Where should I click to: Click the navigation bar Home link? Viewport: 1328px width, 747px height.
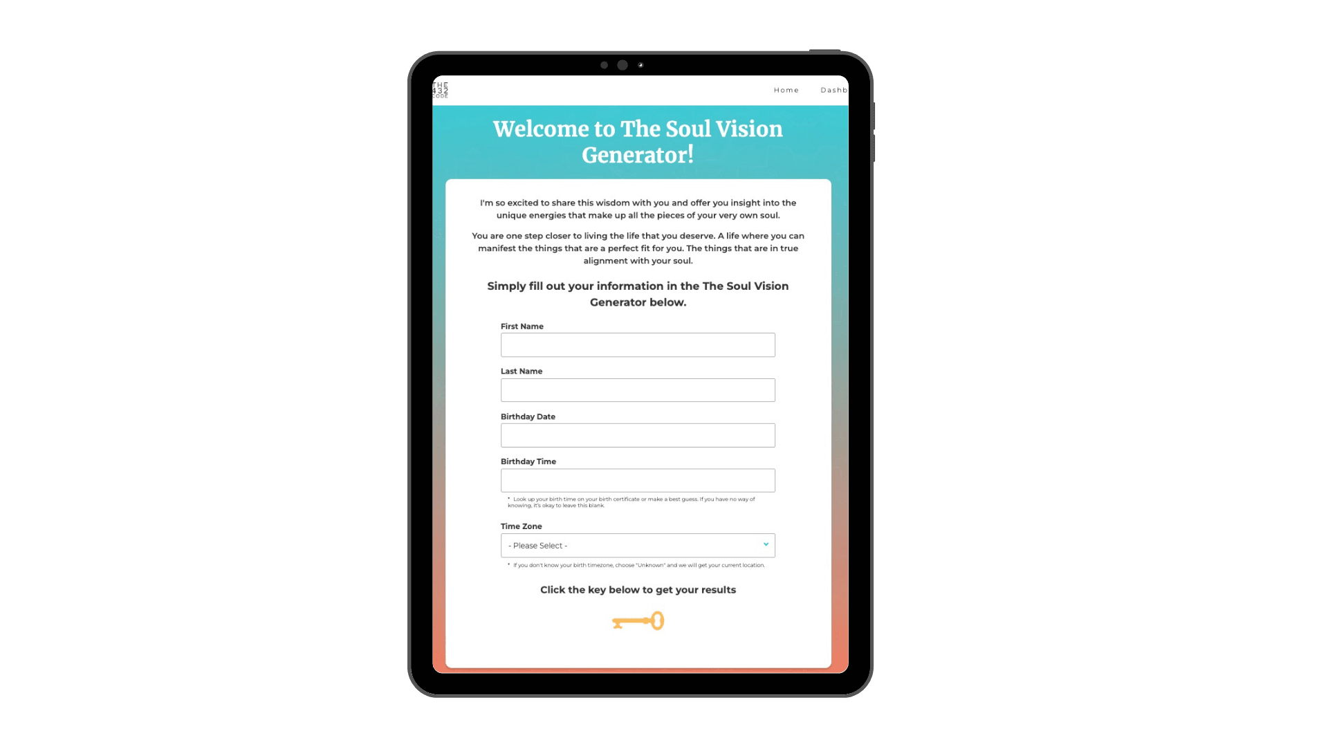coord(786,89)
